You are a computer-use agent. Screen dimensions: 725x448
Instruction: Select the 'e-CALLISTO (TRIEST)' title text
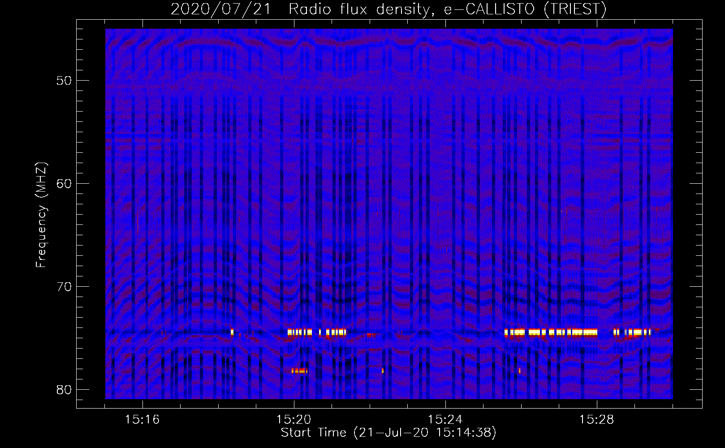(x=525, y=9)
